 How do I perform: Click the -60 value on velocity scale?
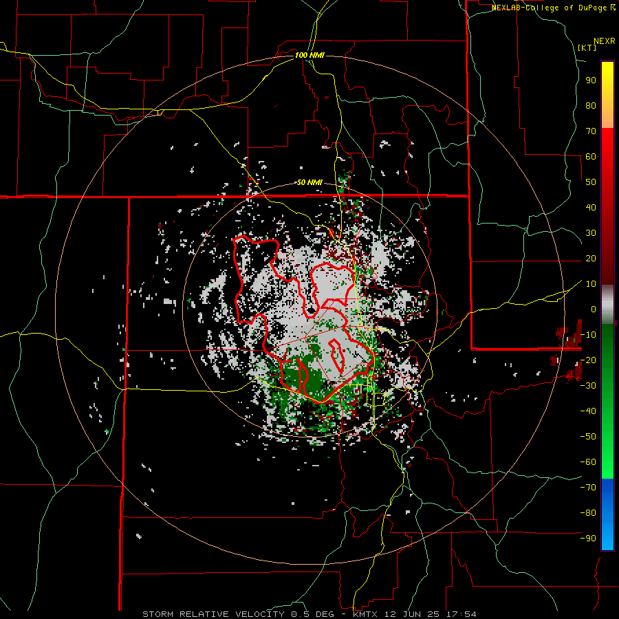[x=588, y=462]
